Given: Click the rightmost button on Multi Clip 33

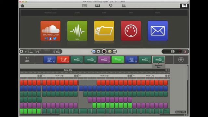Looking at the screenshot, I should (77, 76).
